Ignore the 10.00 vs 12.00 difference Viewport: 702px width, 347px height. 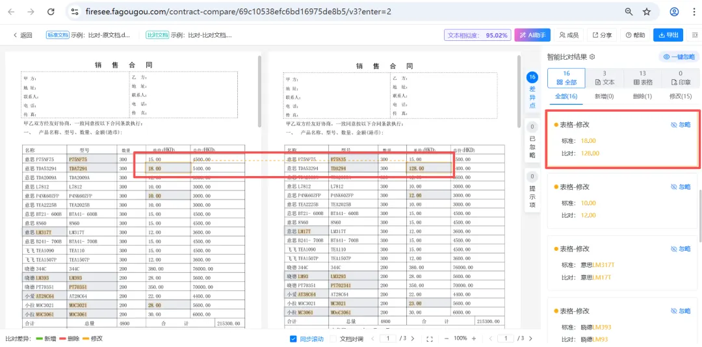pyautogui.click(x=681, y=186)
